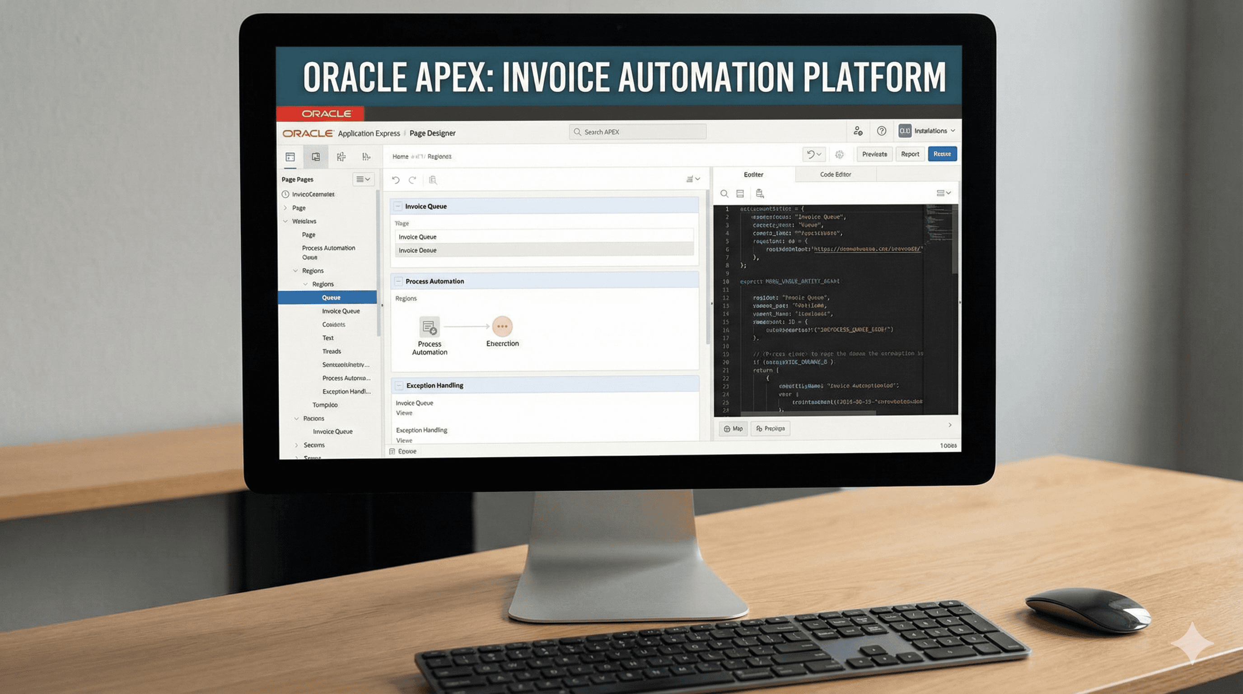Select the Process Automation node icon
Image resolution: width=1243 pixels, height=694 pixels.
tap(429, 327)
